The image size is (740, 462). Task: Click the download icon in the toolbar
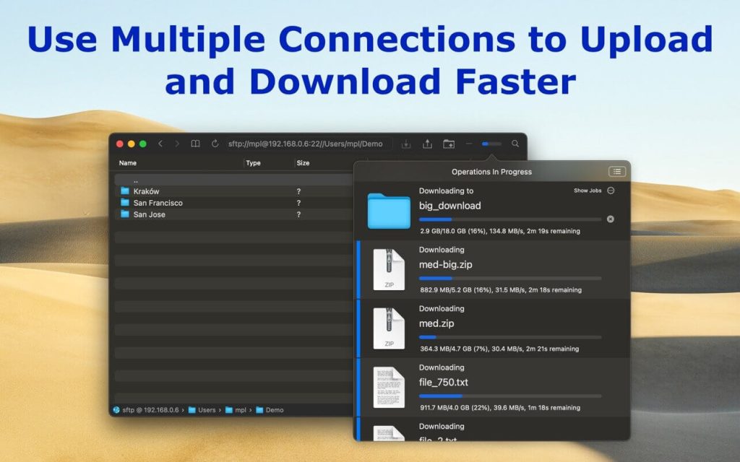(406, 144)
